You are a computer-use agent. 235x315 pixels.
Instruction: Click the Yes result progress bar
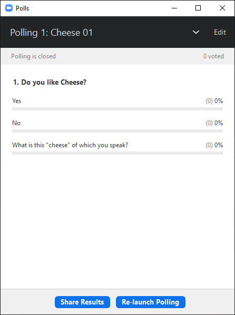(117, 109)
